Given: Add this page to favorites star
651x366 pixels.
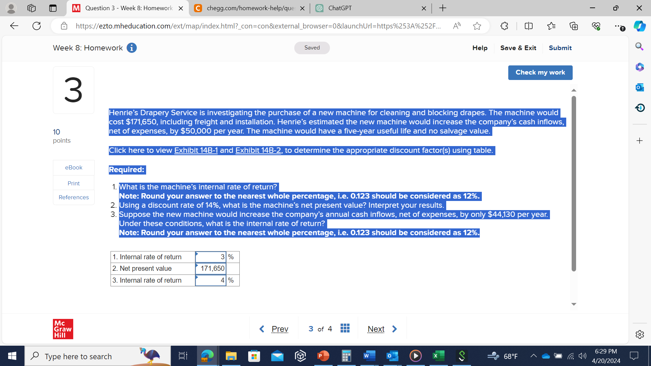Looking at the screenshot, I should 477,26.
